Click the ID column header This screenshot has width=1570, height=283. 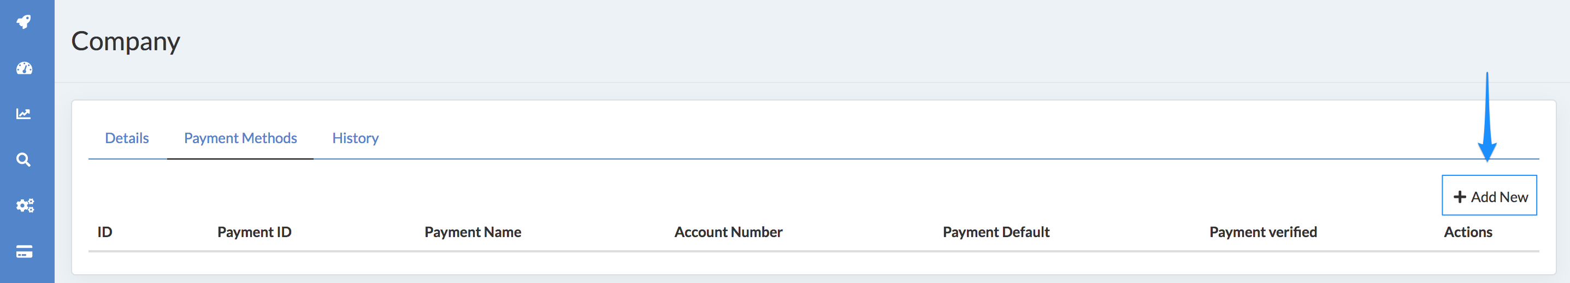(105, 232)
